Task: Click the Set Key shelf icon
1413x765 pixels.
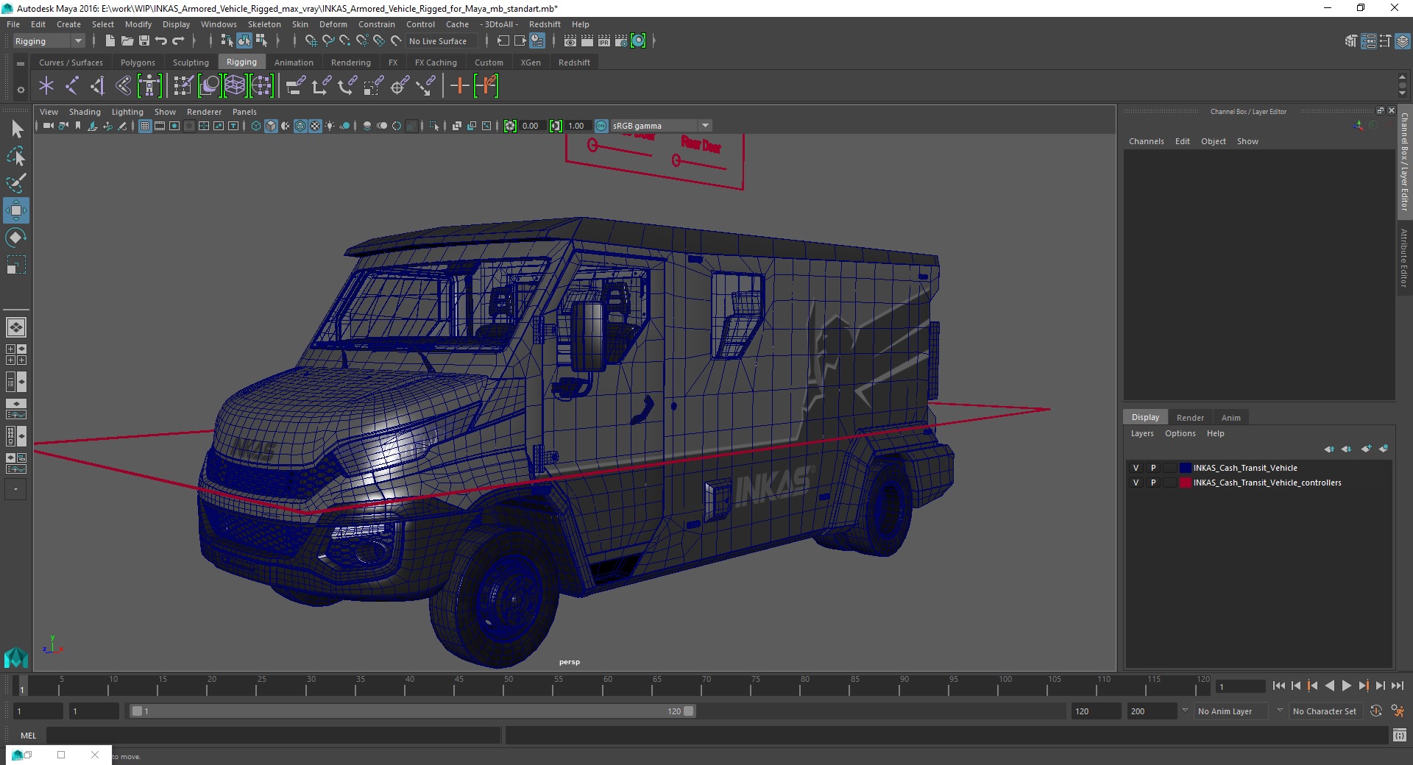Action: [459, 86]
